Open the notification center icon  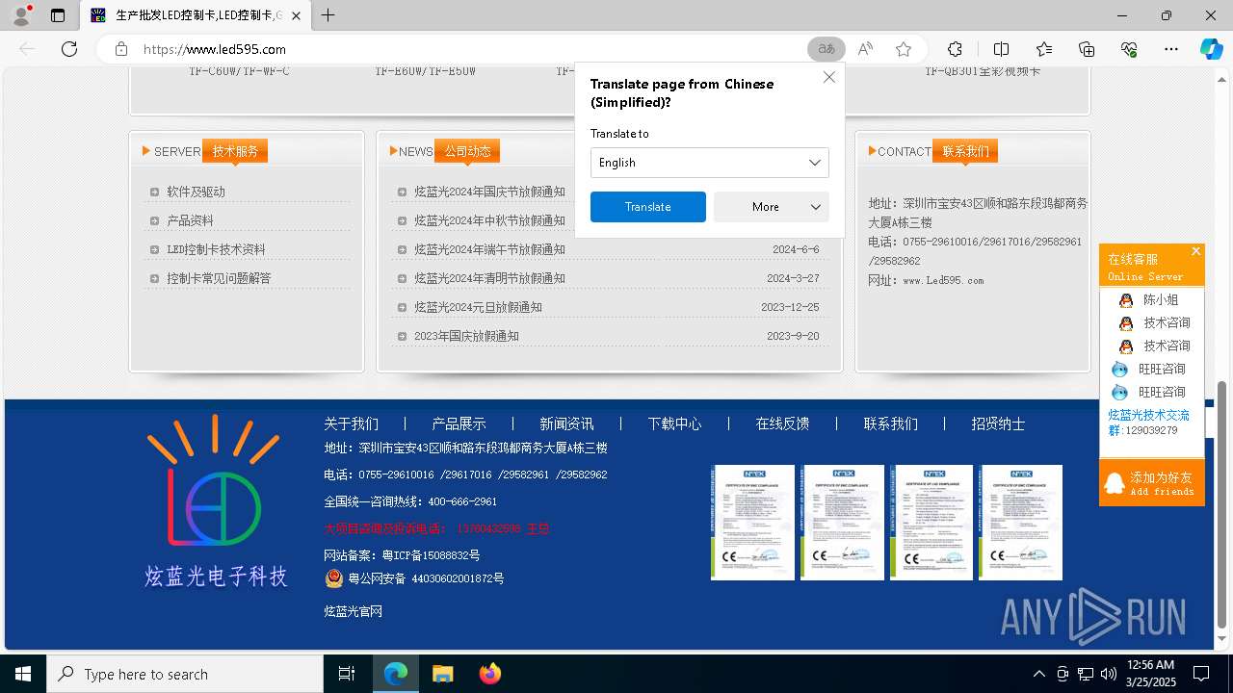click(x=1201, y=674)
